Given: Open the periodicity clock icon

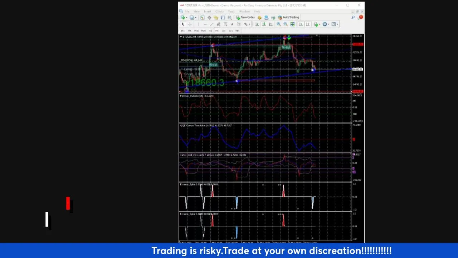Looking at the screenshot, I should click(325, 24).
